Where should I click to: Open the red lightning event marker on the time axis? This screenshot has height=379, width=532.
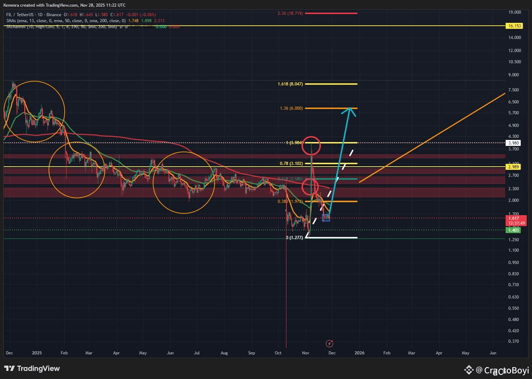pyautogui.click(x=330, y=343)
